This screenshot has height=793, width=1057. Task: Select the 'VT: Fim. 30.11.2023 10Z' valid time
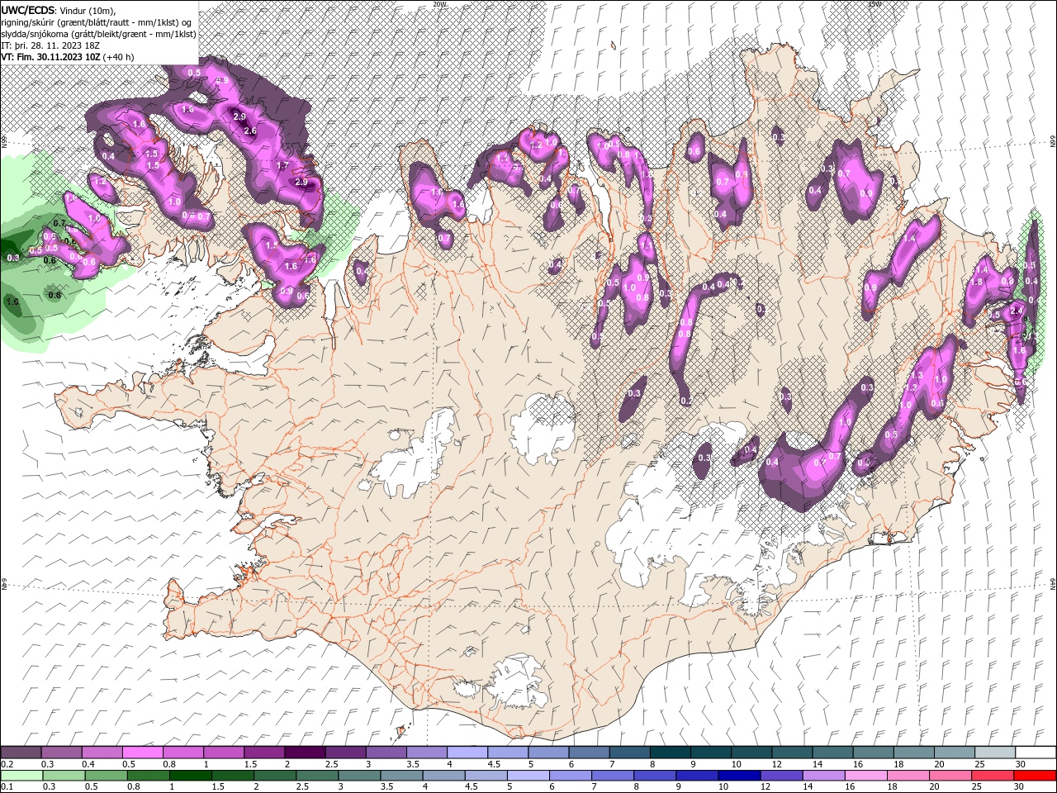point(50,57)
